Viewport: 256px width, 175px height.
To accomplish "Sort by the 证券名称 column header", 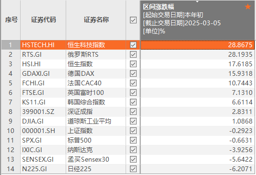I will pos(96,20).
